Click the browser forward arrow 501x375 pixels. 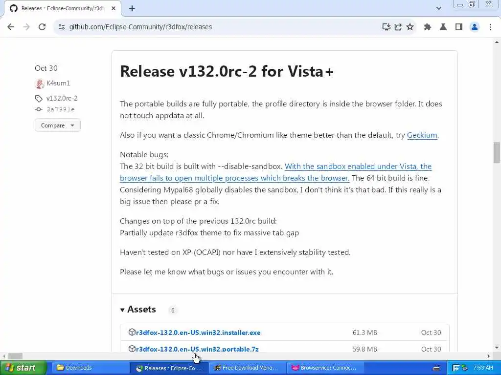[x=26, y=27]
